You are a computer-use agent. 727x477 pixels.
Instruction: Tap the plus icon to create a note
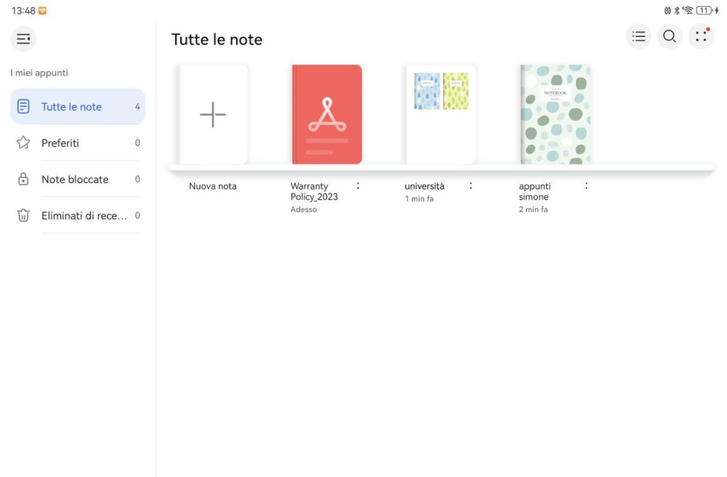coord(213,114)
